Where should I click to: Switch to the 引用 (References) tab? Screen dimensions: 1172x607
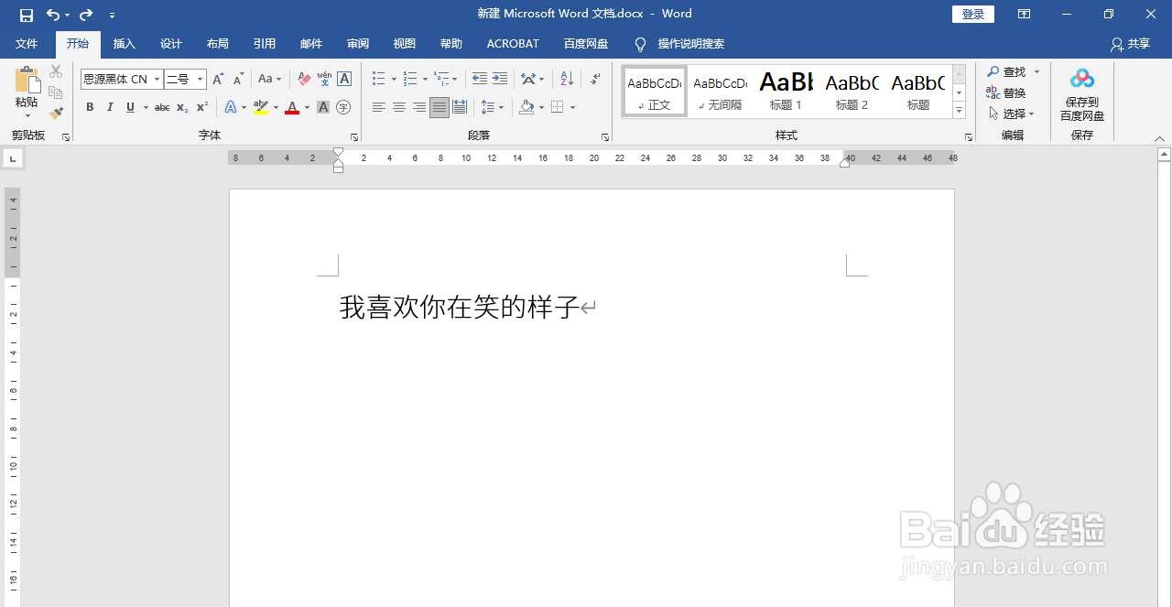click(x=265, y=44)
